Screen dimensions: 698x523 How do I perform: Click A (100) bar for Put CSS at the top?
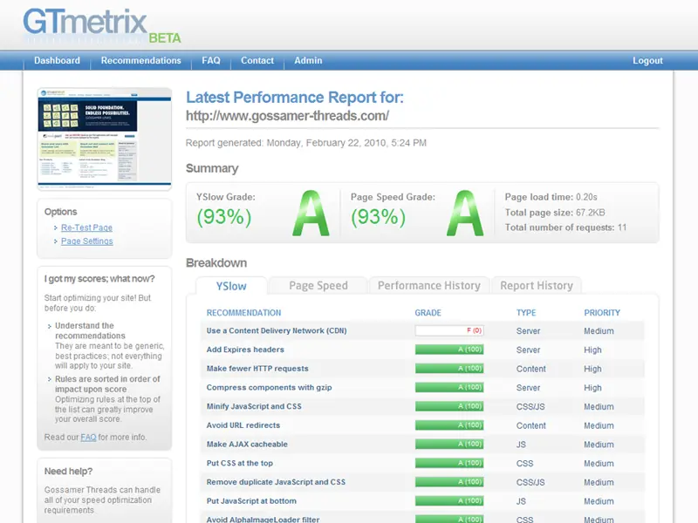point(449,463)
